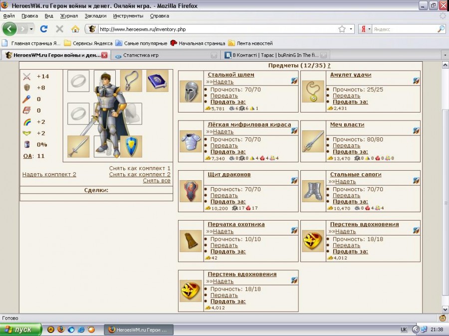Click the HeroesWM.ru Firefox taskbar button
This screenshot has height=336, width=449.
pyautogui.click(x=138, y=330)
